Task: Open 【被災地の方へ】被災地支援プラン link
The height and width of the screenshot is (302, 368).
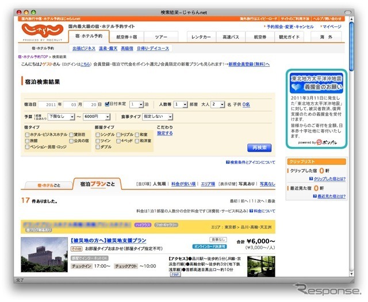Action: coord(108,241)
